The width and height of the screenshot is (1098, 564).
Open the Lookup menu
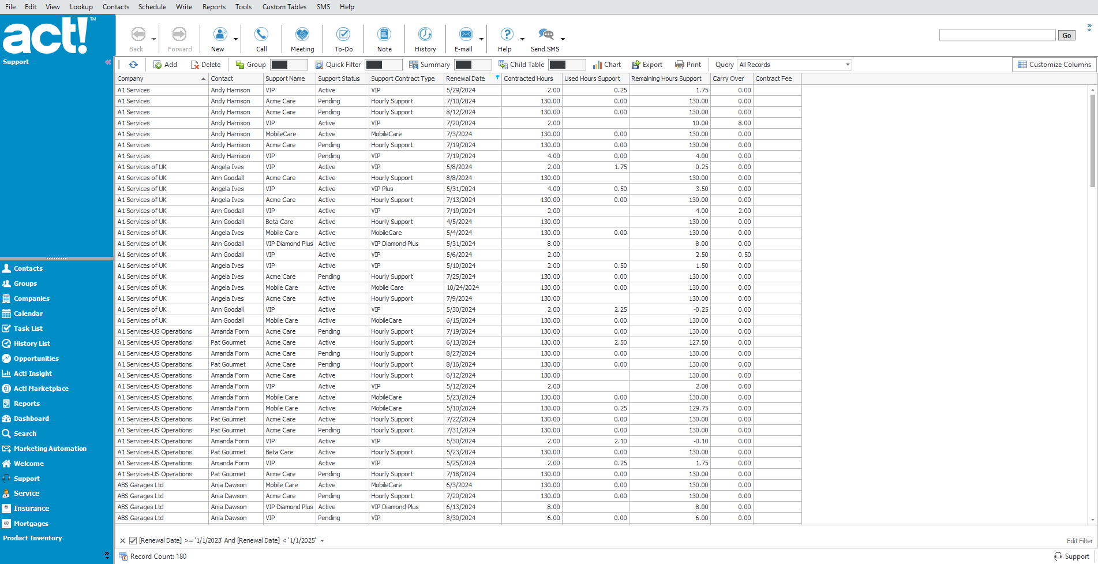click(x=81, y=7)
